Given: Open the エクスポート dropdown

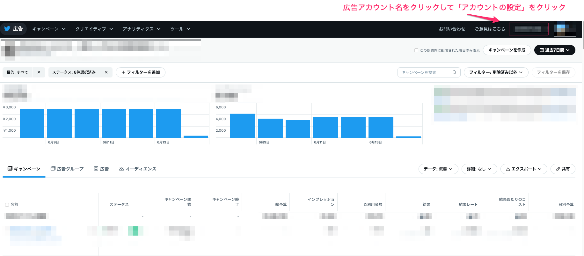Looking at the screenshot, I should (524, 169).
